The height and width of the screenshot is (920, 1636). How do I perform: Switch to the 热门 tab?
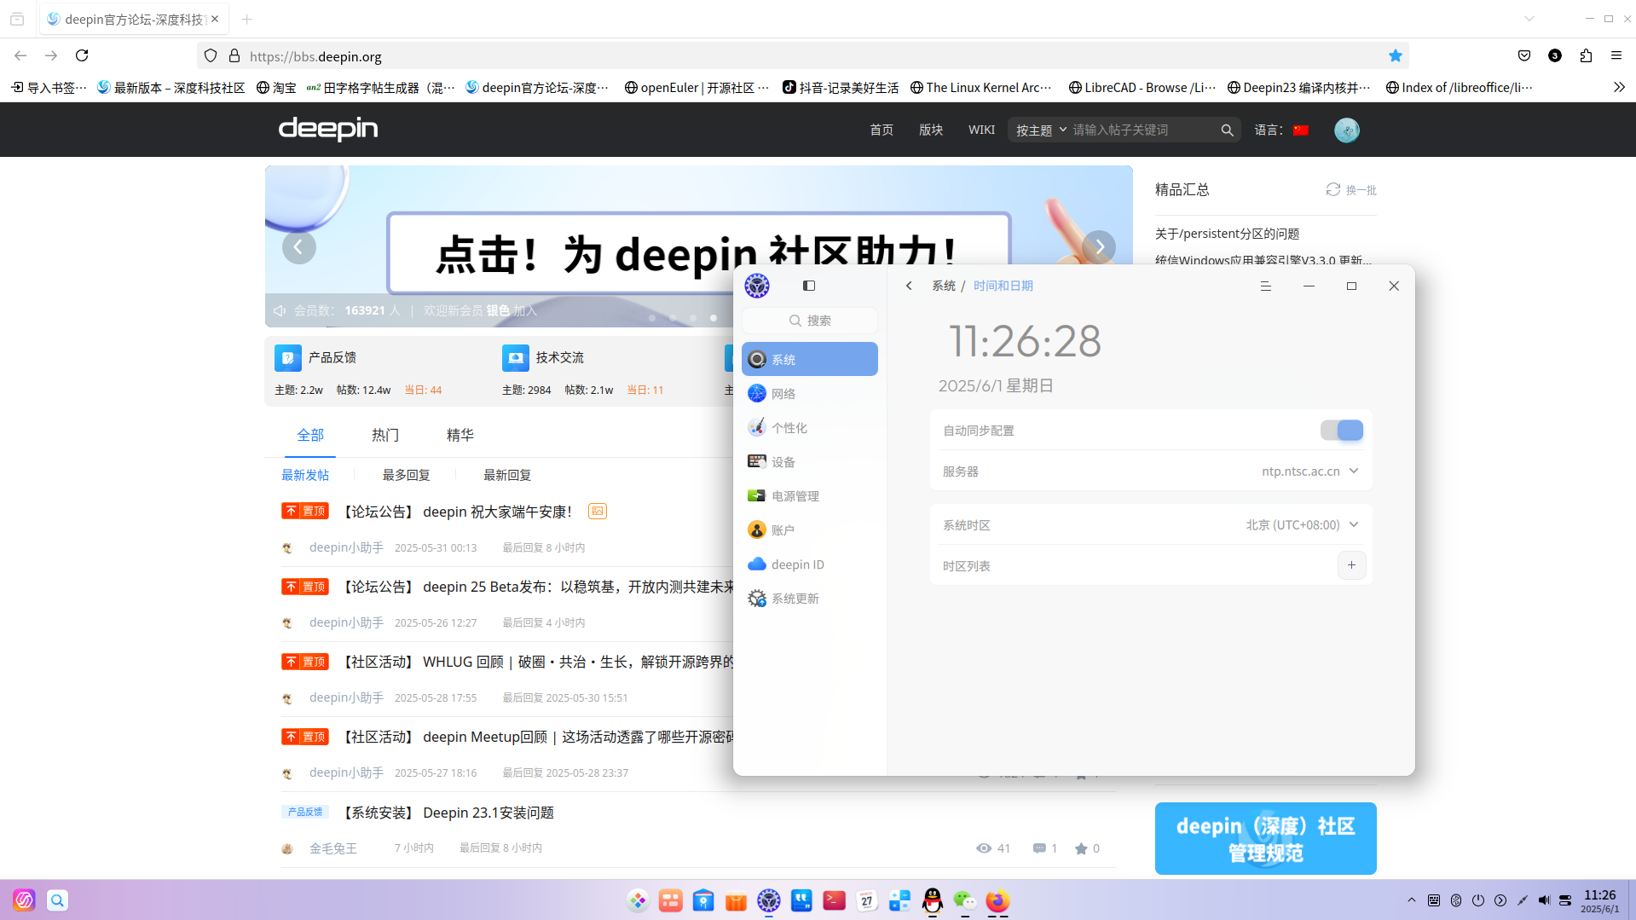(385, 435)
